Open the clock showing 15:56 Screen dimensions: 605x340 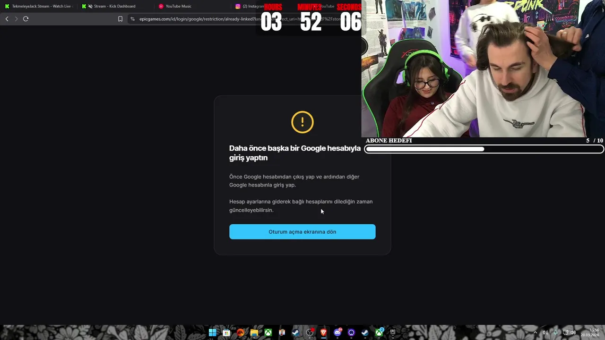click(x=590, y=332)
